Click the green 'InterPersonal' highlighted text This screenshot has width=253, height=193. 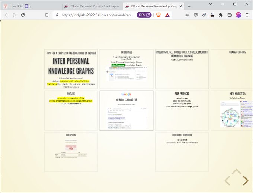tap(118, 65)
